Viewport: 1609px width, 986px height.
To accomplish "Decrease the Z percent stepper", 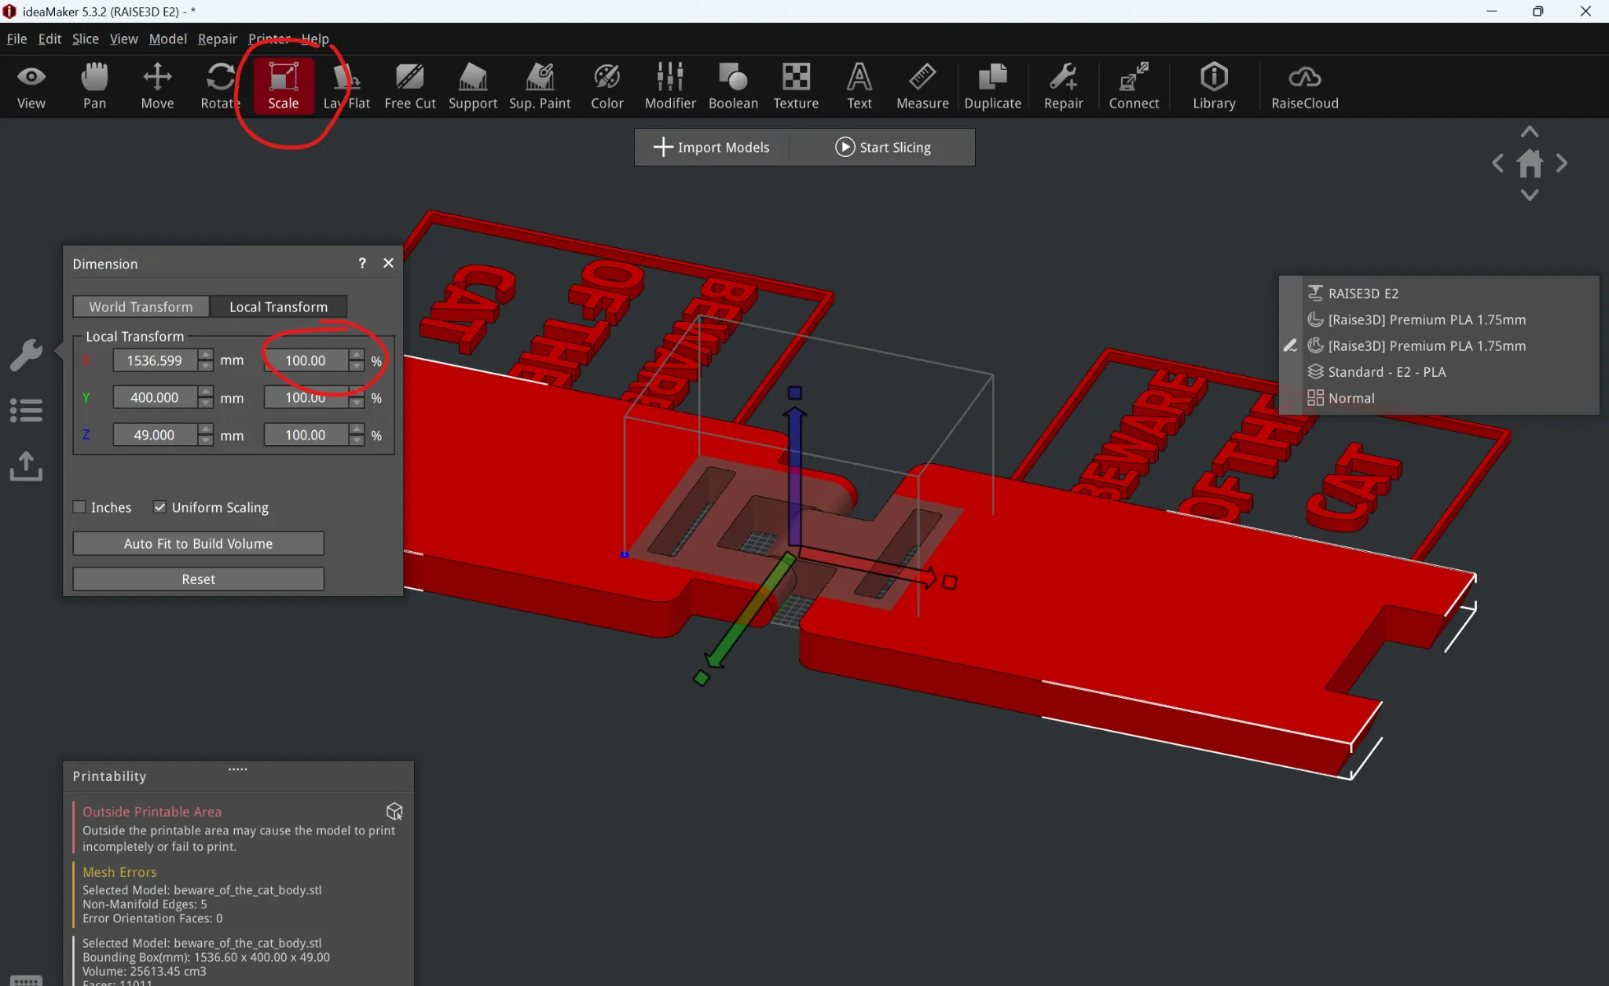I will click(x=357, y=440).
